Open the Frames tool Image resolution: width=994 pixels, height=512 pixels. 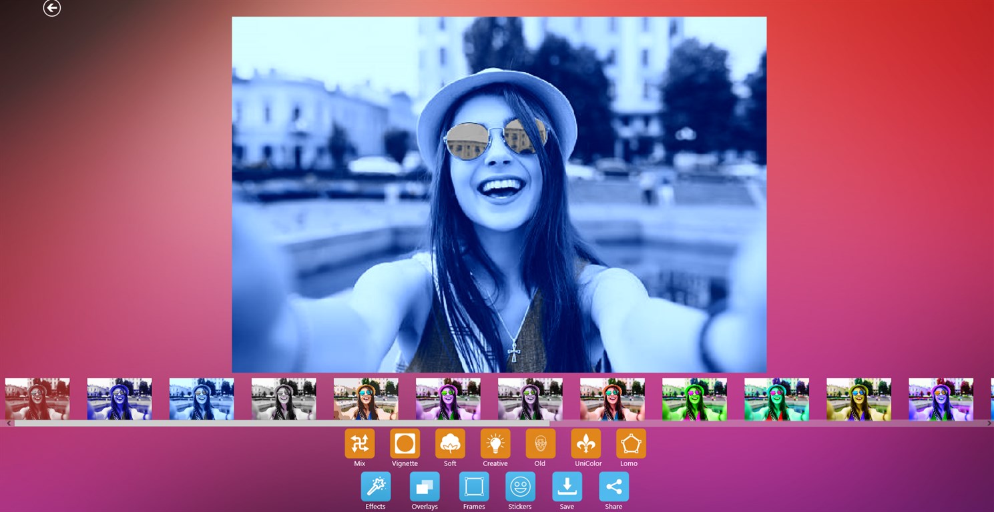pyautogui.click(x=474, y=487)
